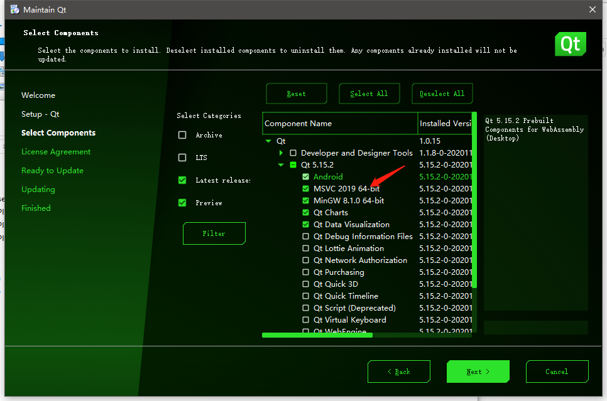The image size is (607, 401).
Task: Check Qt Script (Deprecated) component
Action: coord(306,307)
